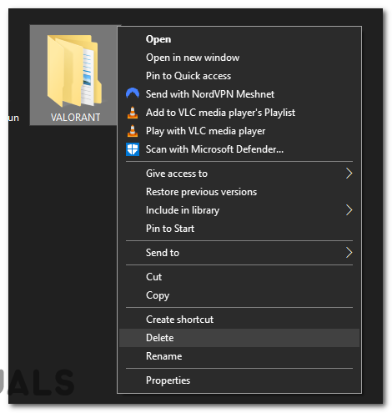
Task: Click the NordVPN Meshnet icon
Action: click(133, 93)
